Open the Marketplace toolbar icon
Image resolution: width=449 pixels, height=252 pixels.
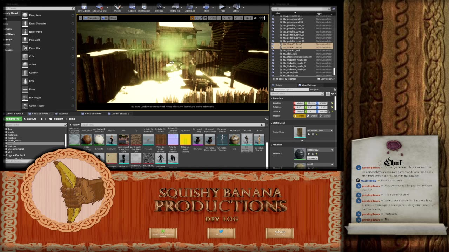pyautogui.click(x=144, y=7)
